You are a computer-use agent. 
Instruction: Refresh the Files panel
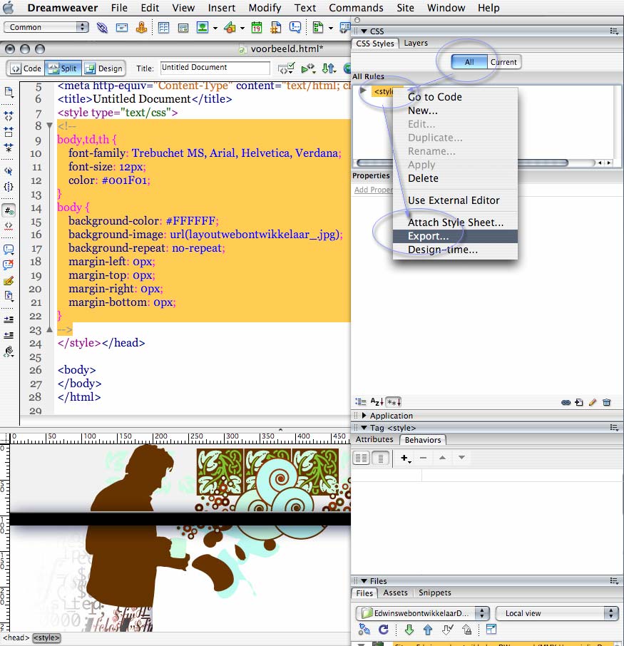[x=383, y=629]
